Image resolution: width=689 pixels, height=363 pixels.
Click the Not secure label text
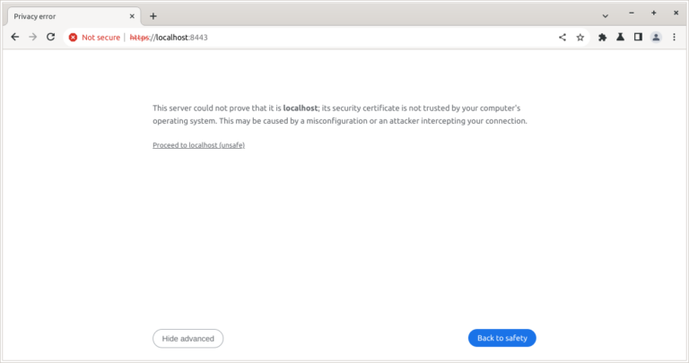click(100, 38)
